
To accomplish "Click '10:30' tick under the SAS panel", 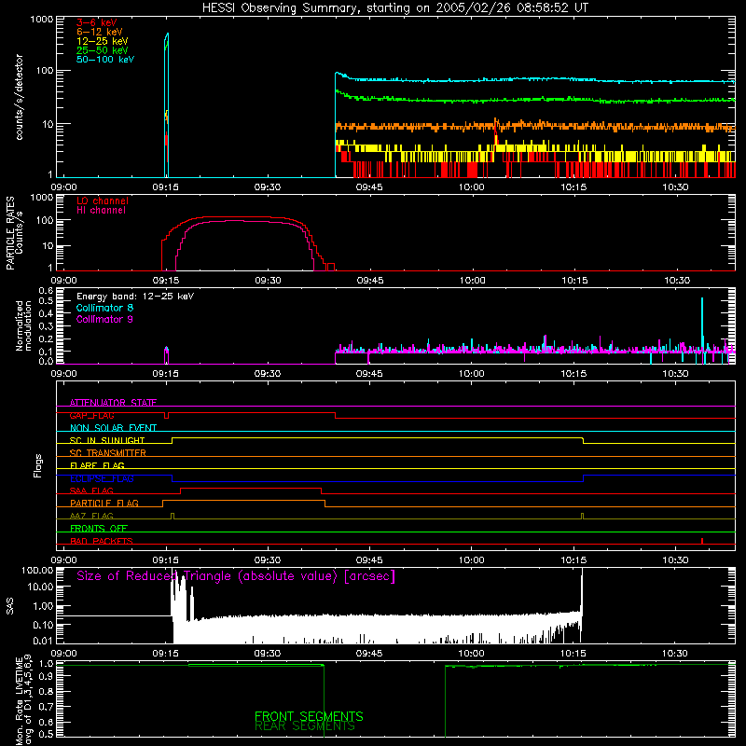I will point(675,654).
